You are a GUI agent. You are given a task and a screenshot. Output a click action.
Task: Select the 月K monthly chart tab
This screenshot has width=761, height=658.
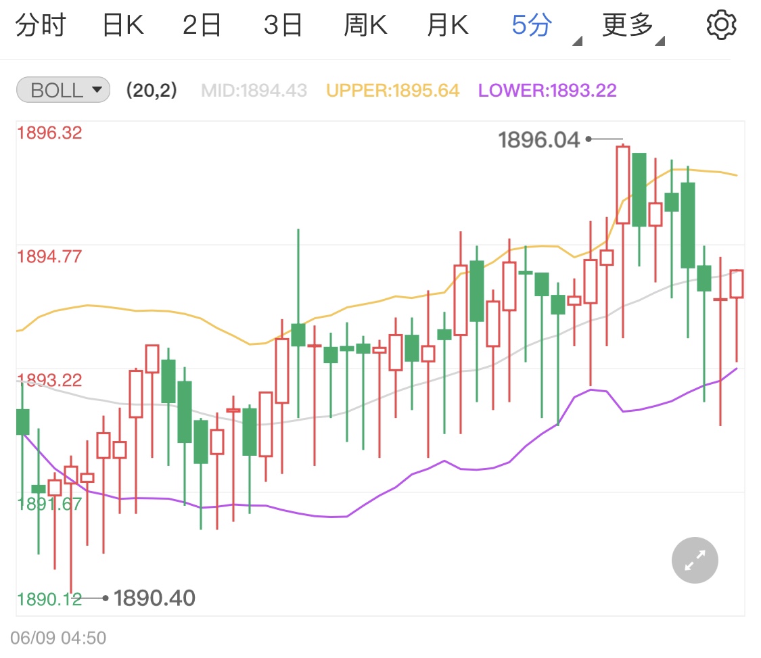tap(447, 26)
